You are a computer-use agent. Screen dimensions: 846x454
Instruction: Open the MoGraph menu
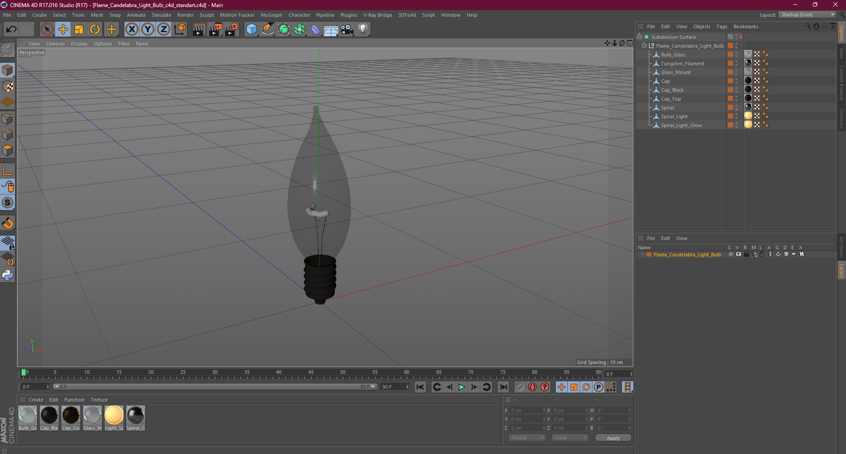coord(271,15)
